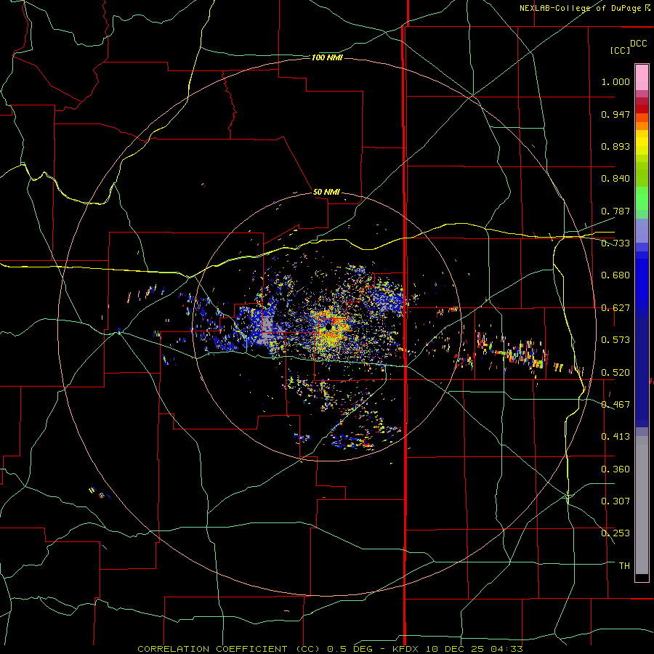Click the 0.627 scale value

pos(615,308)
